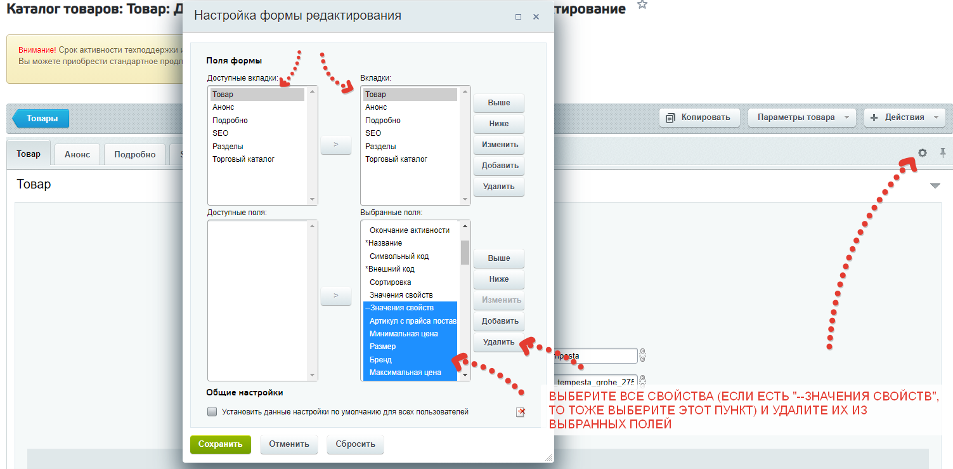
Task: Switch to the Анонс tab
Action: coord(77,154)
